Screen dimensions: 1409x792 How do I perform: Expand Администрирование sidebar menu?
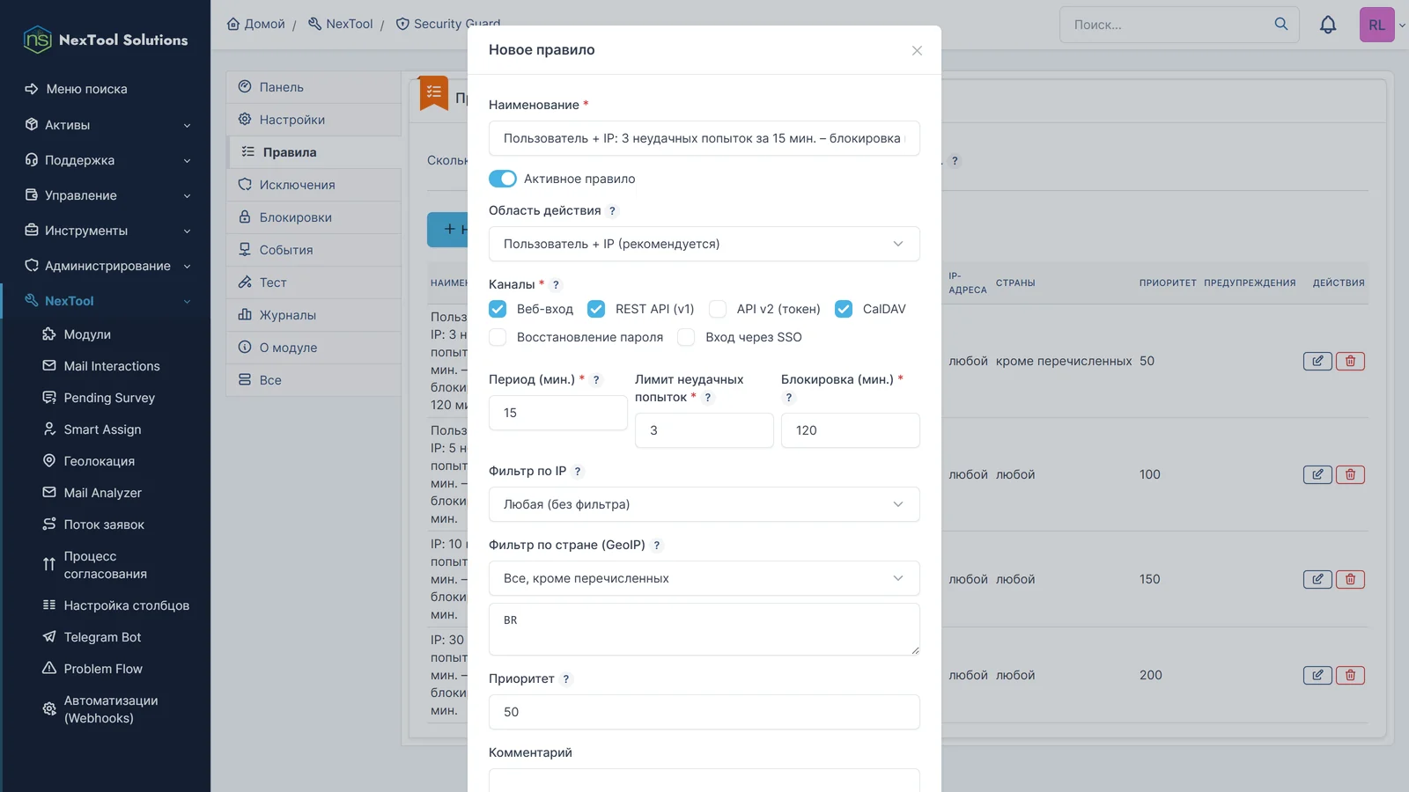(x=106, y=266)
